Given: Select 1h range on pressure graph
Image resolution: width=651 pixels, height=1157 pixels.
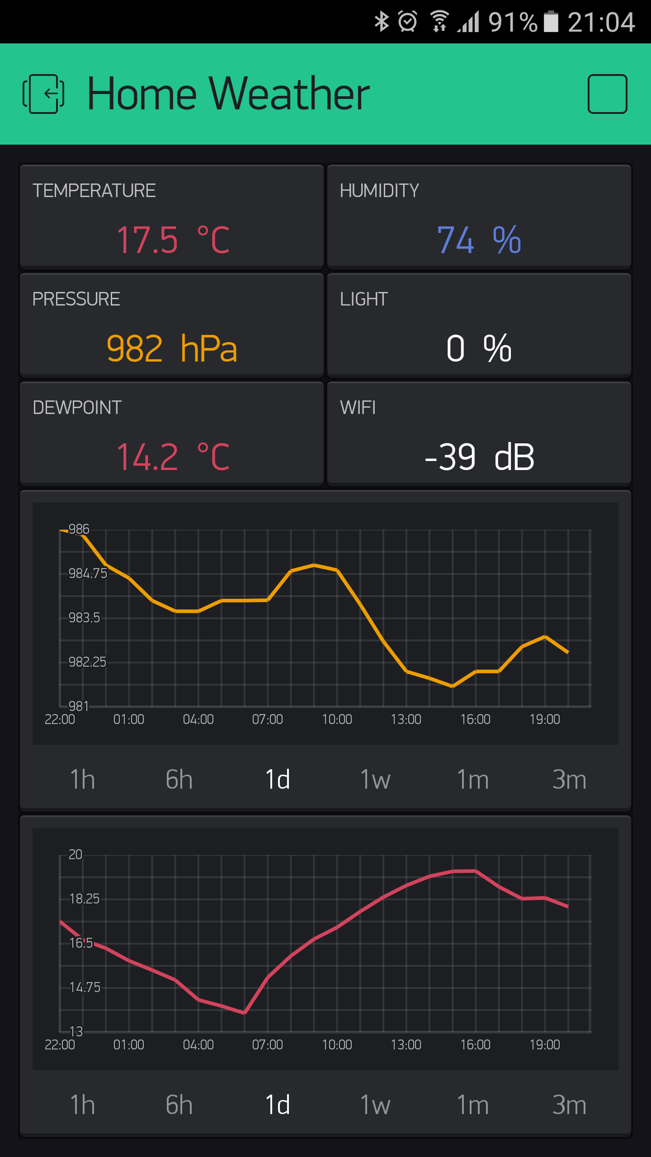Looking at the screenshot, I should 82,779.
